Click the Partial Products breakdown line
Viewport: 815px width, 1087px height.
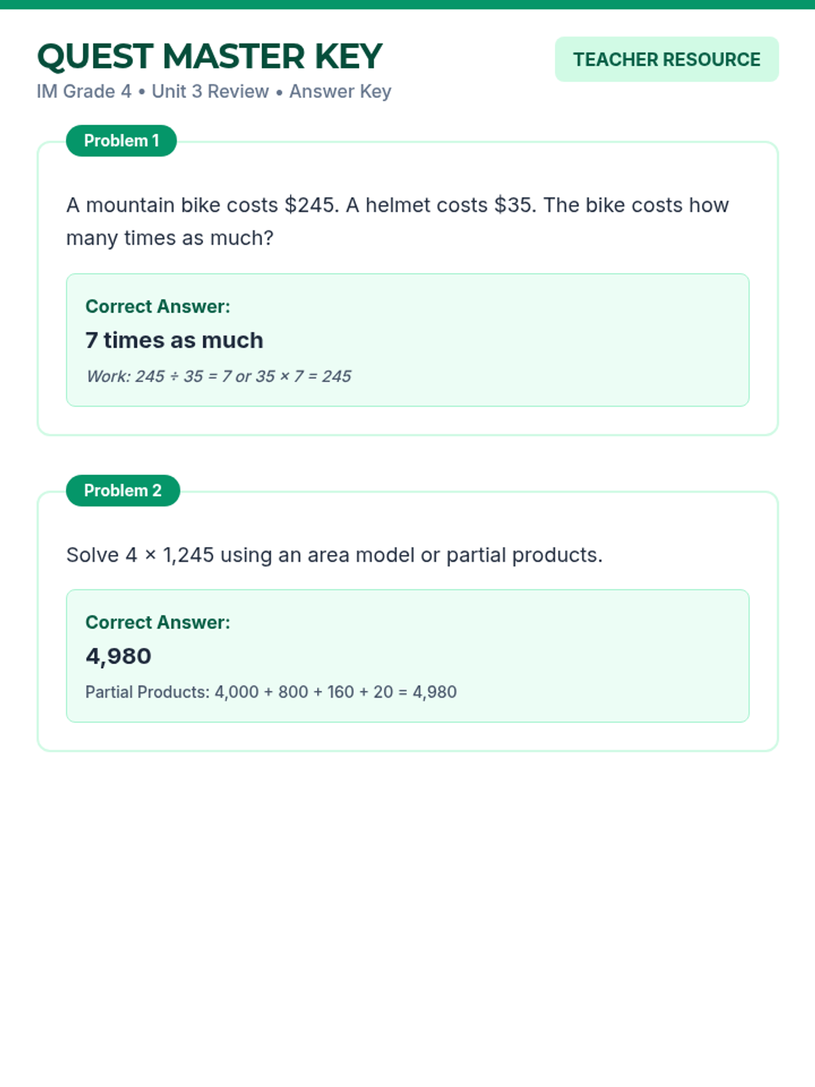click(x=271, y=692)
